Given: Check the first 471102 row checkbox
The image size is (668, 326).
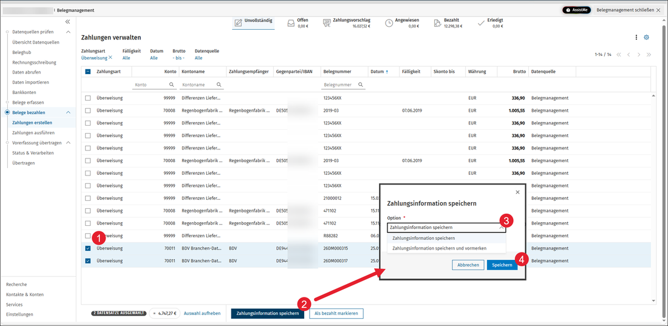Looking at the screenshot, I should coord(88,211).
